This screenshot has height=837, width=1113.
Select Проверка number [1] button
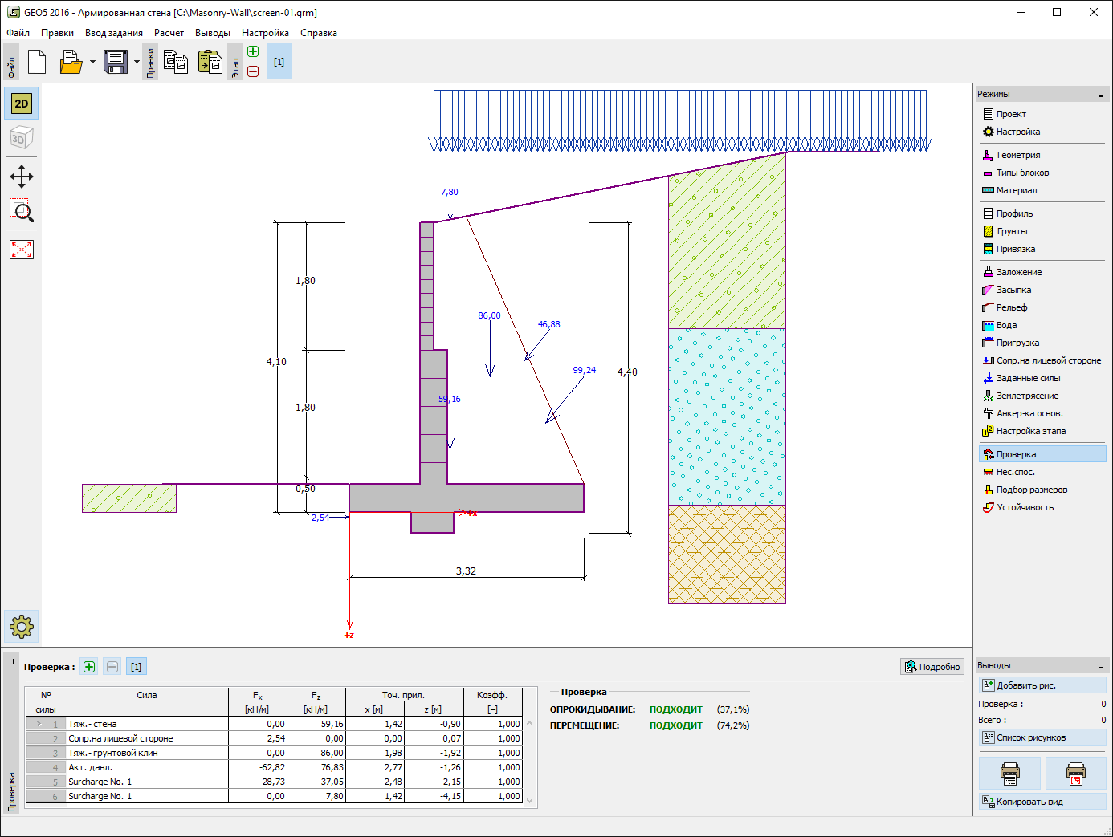click(136, 667)
